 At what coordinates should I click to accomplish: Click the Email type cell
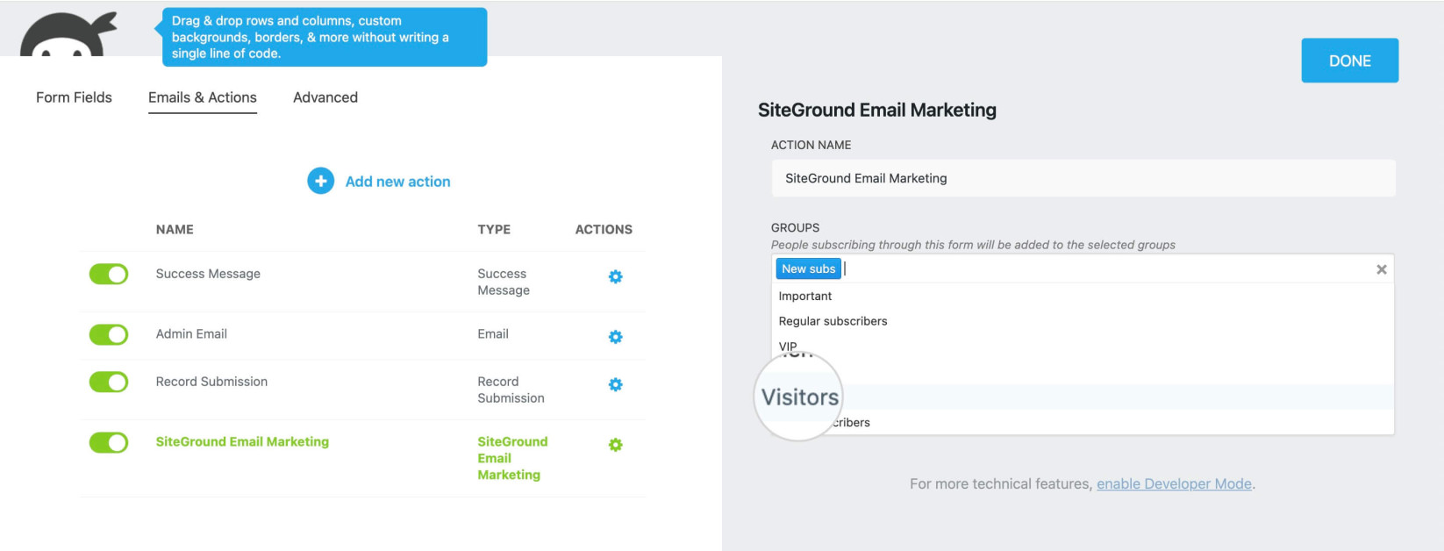tap(493, 333)
